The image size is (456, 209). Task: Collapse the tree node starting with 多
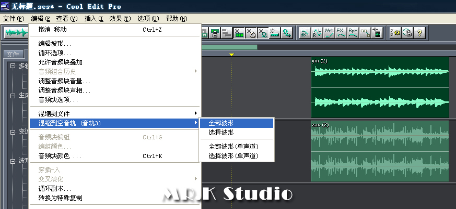13,66
